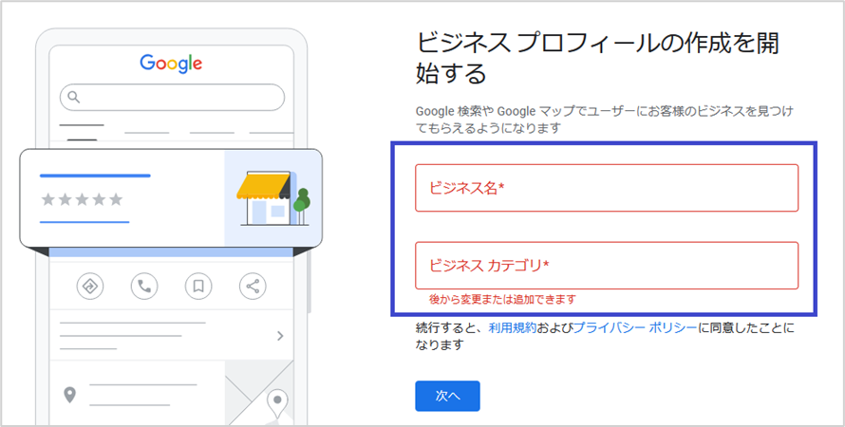Screen dimensions: 845x427
Task: Open the 利用規約 link
Action: point(513,327)
